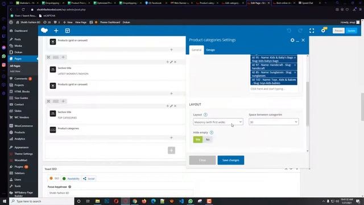The image size is (364, 205).
Task: Click the Windows Start button
Action: tap(4, 201)
